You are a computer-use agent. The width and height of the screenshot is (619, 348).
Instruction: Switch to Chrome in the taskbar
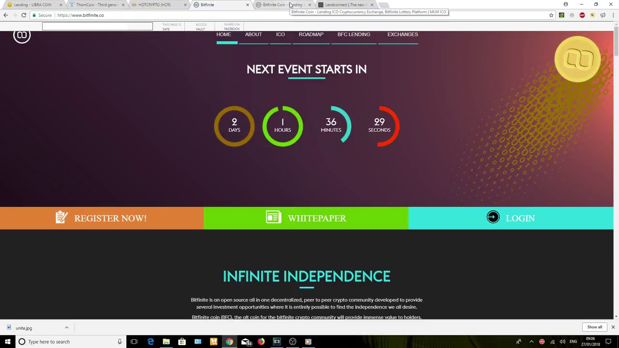click(x=229, y=342)
